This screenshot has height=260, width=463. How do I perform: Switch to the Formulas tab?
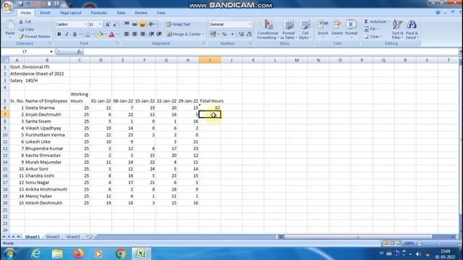tap(98, 13)
